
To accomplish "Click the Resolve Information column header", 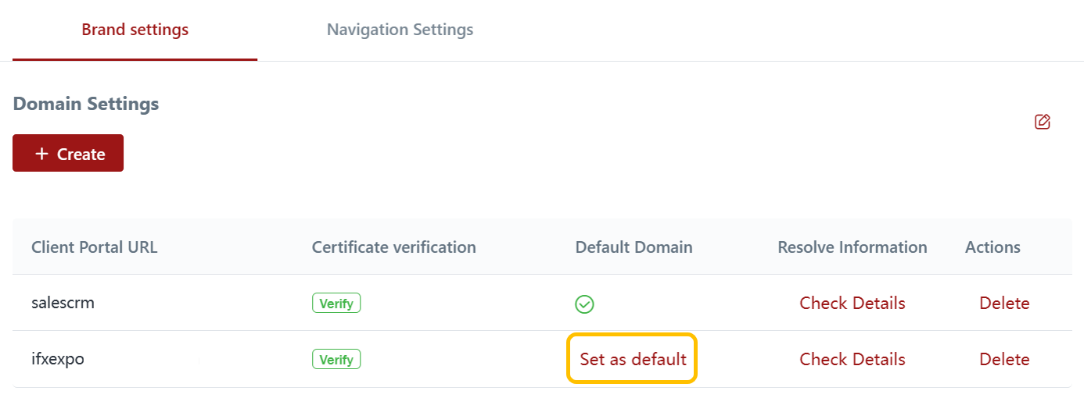I will [852, 247].
